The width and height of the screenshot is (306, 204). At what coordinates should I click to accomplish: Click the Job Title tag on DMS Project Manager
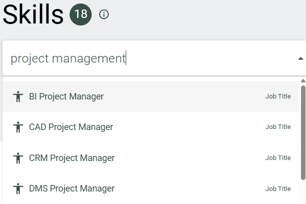pyautogui.click(x=278, y=188)
